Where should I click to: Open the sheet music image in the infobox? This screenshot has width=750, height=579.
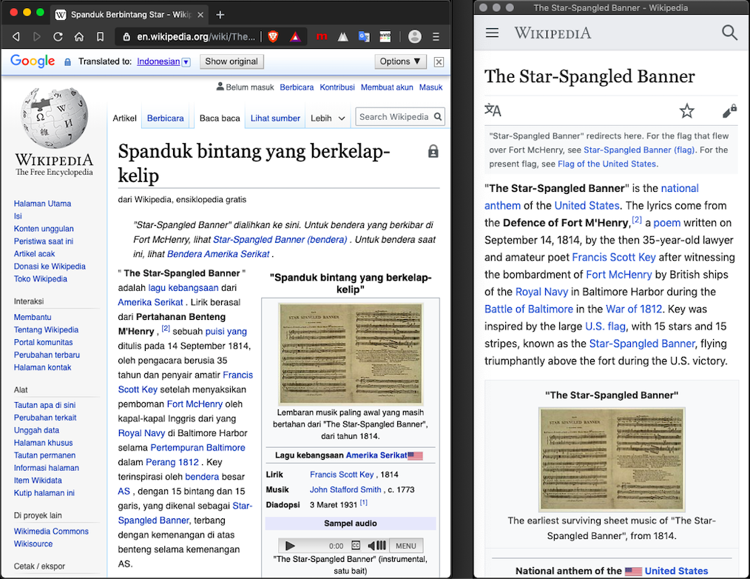click(351, 354)
